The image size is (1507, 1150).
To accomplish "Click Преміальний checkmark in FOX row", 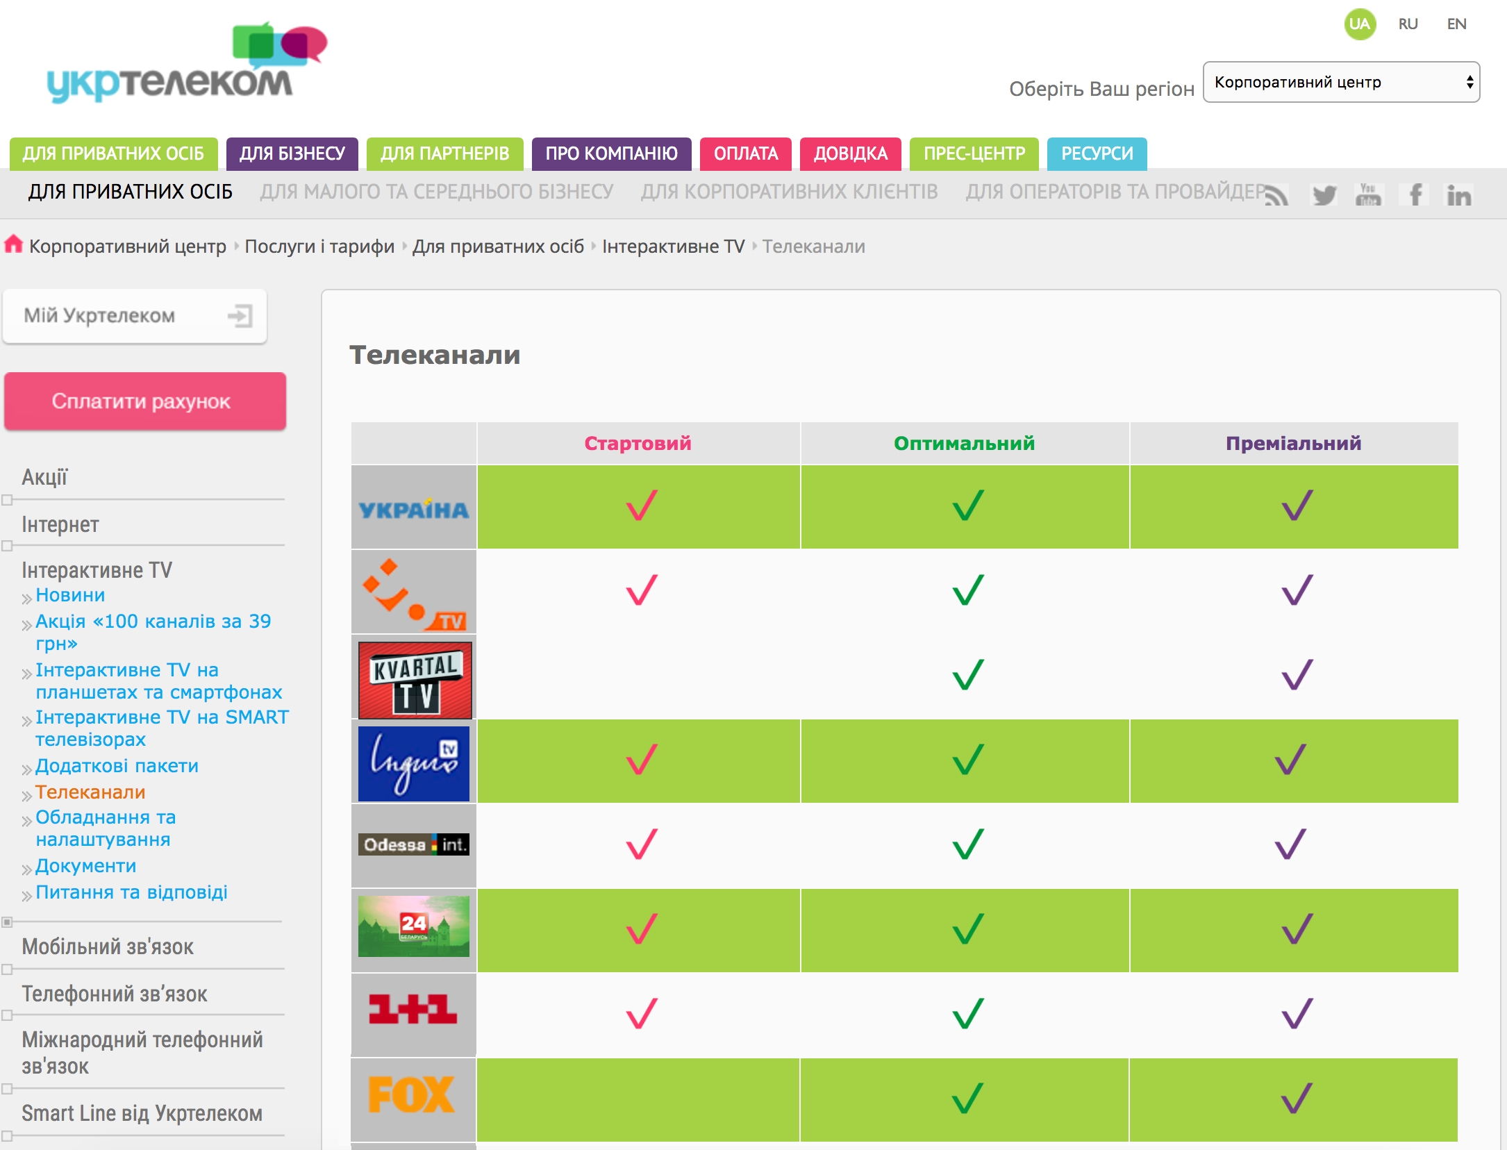I will [1297, 1098].
